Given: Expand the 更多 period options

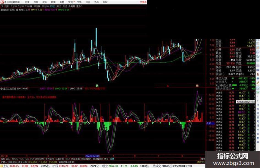Looking at the screenshot, I should tap(79, 6).
